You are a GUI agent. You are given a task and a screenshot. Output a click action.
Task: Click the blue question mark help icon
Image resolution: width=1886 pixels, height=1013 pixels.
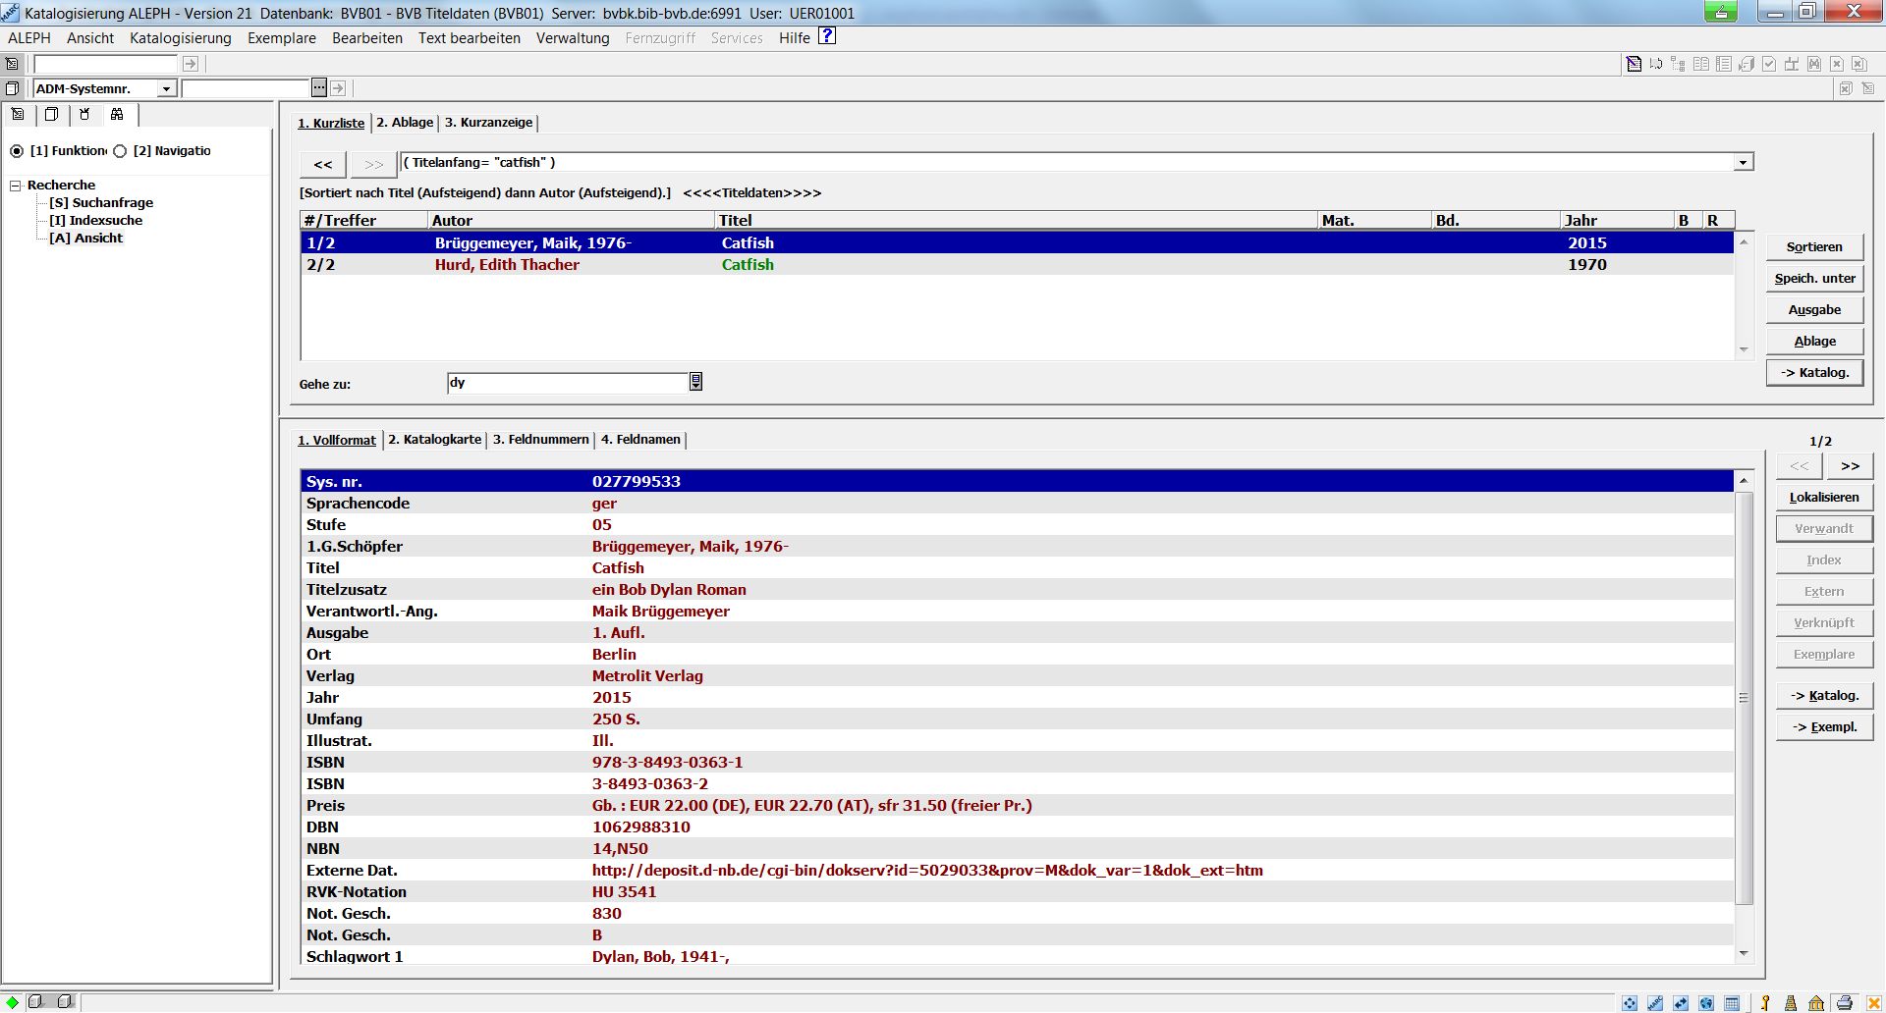827,36
